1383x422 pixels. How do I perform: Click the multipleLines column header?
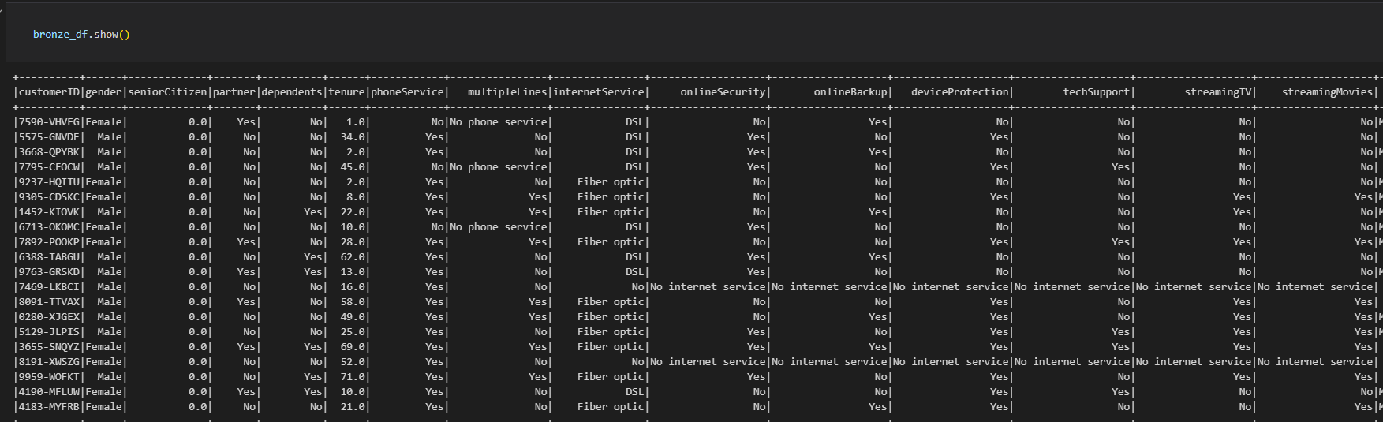507,92
